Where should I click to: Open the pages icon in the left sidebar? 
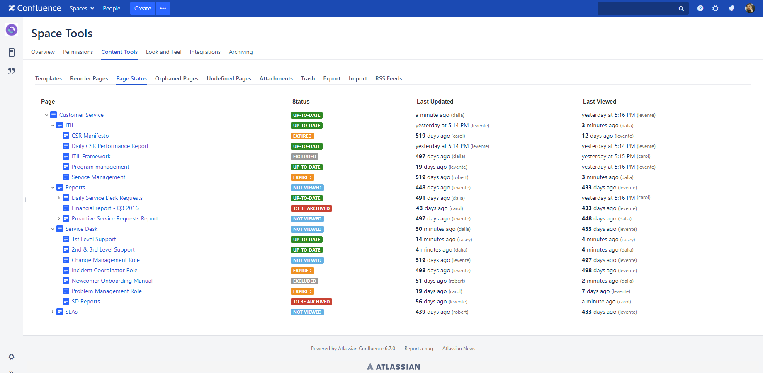11,53
